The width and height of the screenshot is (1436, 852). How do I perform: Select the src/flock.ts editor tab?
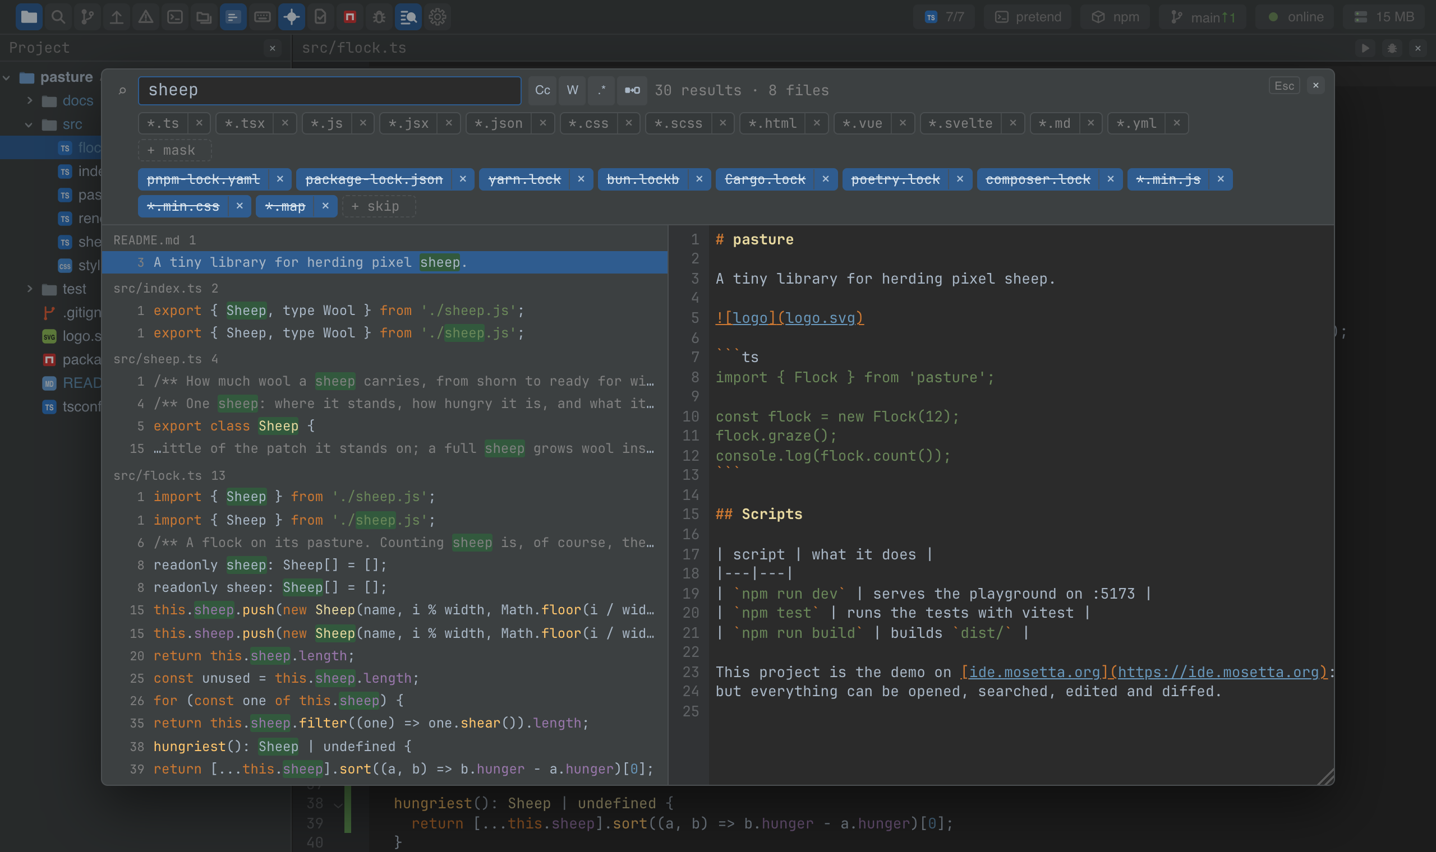(354, 48)
